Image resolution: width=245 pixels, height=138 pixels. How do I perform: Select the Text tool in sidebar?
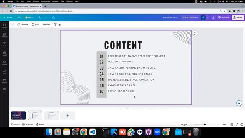[x=5, y=44]
